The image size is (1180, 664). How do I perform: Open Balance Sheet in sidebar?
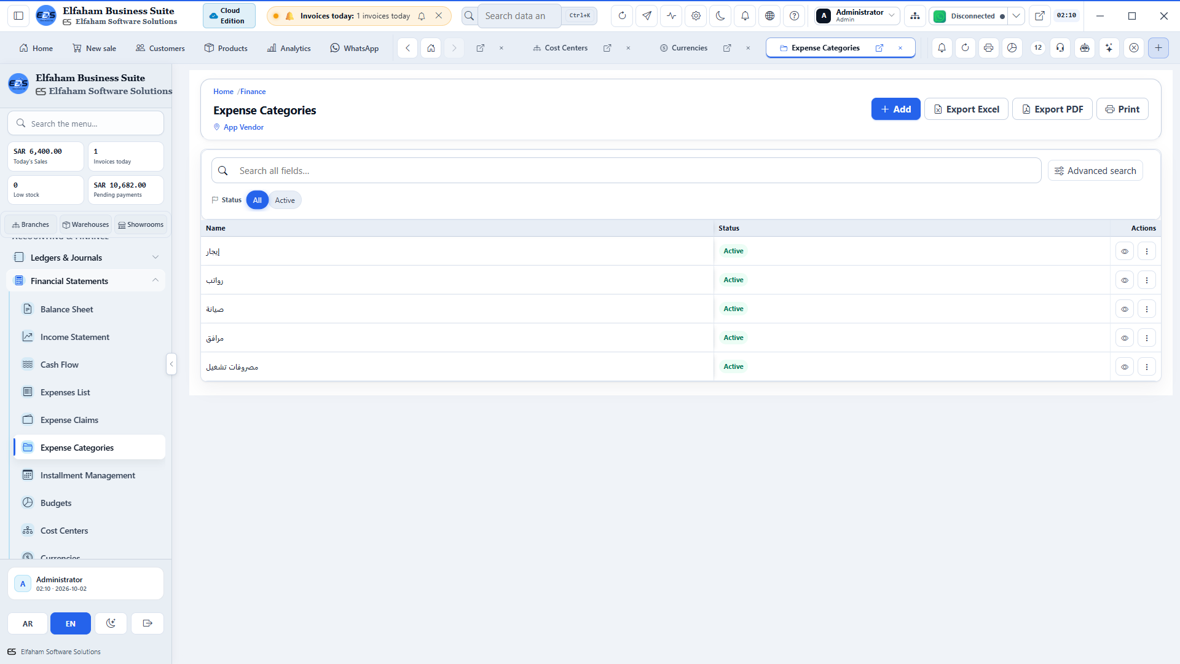click(89, 309)
